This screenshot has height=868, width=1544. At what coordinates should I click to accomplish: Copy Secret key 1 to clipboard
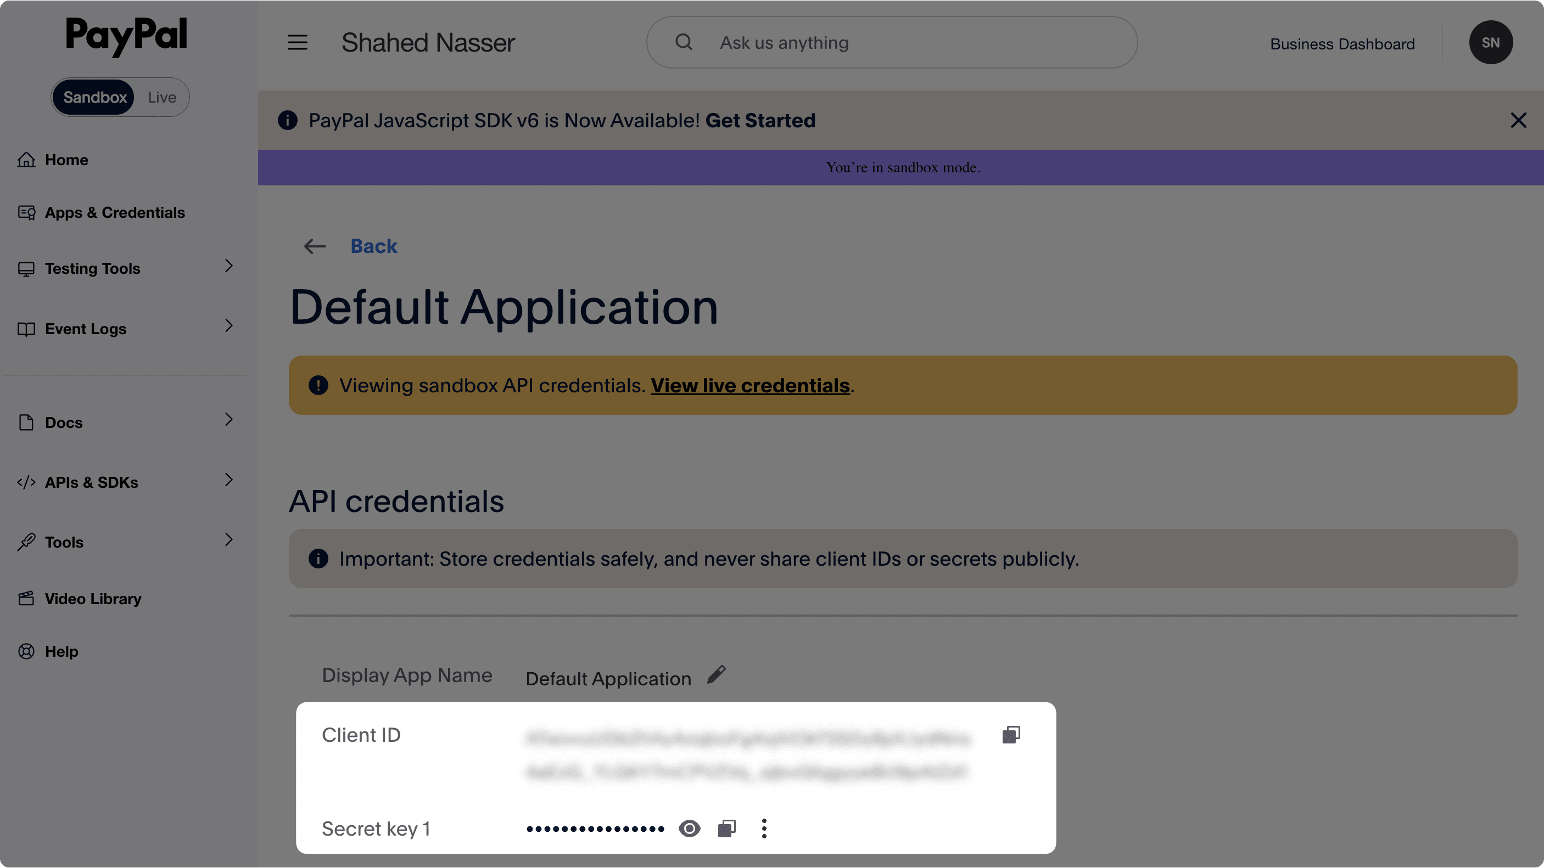(726, 828)
